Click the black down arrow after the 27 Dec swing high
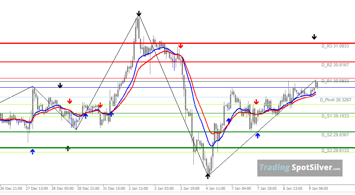This screenshot has height=195, width=355. 60,85
